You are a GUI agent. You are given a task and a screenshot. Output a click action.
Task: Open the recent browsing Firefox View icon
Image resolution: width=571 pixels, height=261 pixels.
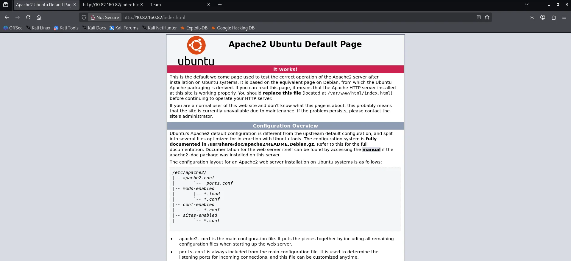click(6, 4)
